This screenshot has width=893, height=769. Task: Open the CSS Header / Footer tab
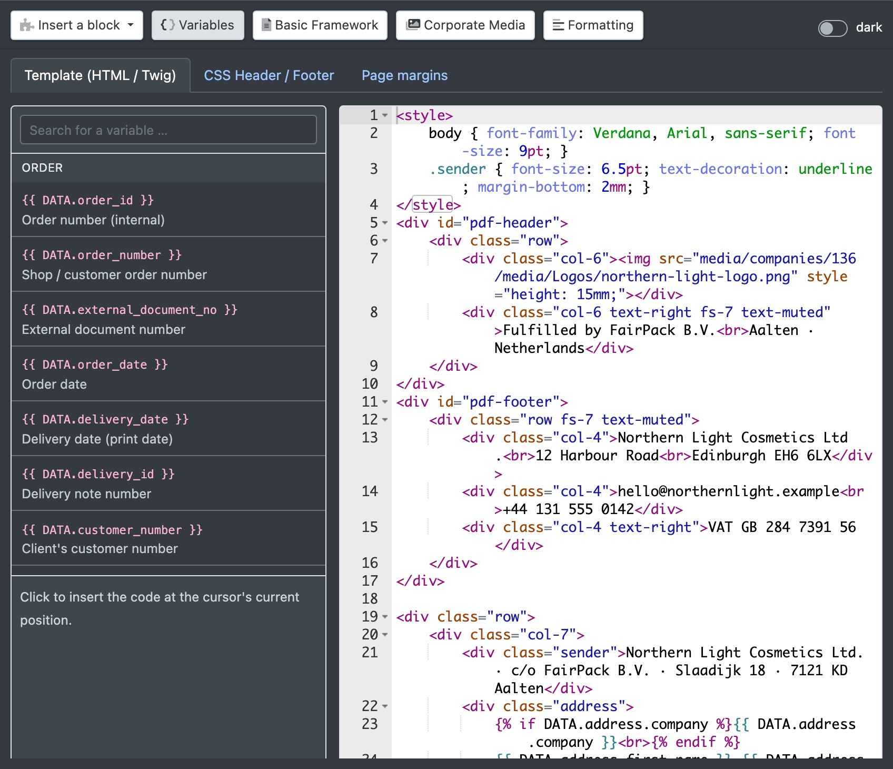pos(269,75)
